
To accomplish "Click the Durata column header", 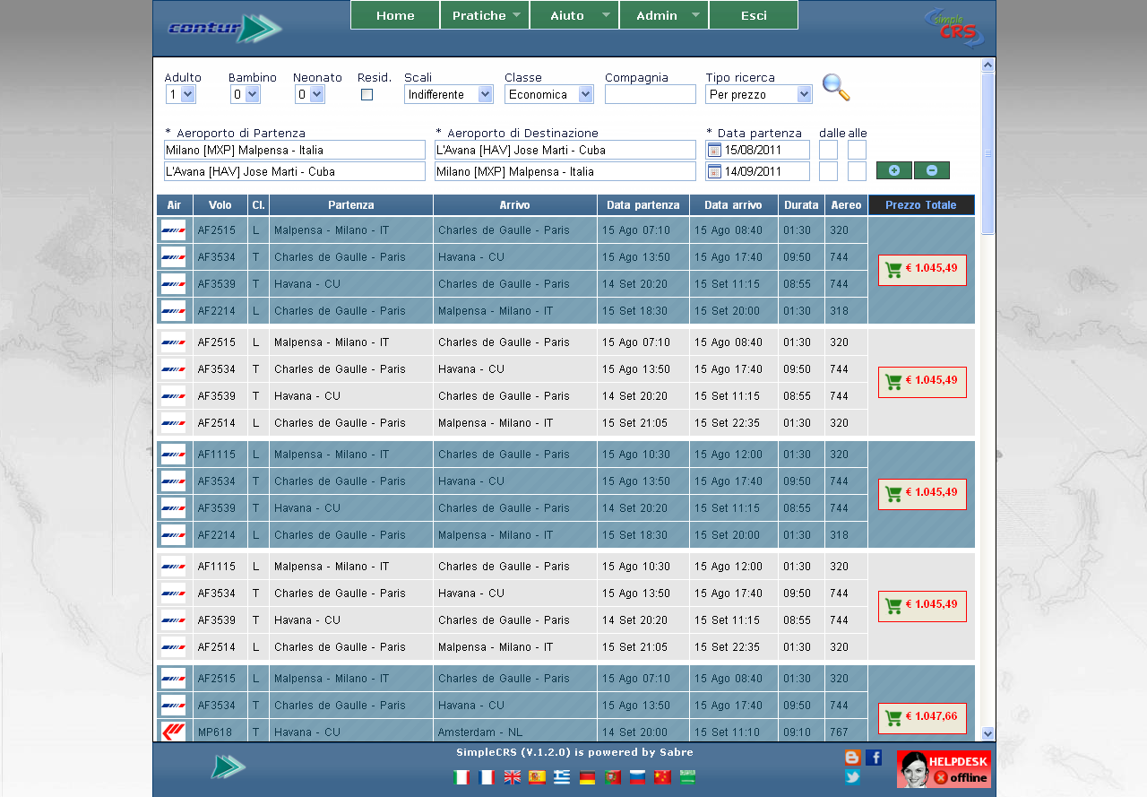I will [801, 205].
